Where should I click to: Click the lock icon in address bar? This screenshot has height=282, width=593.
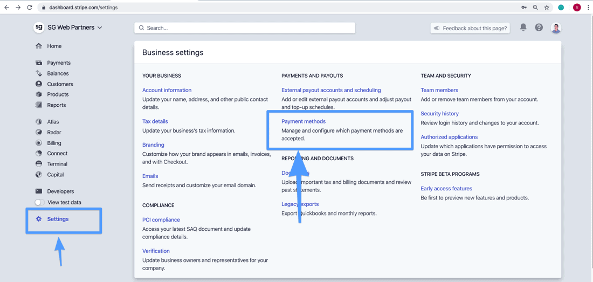click(x=44, y=7)
